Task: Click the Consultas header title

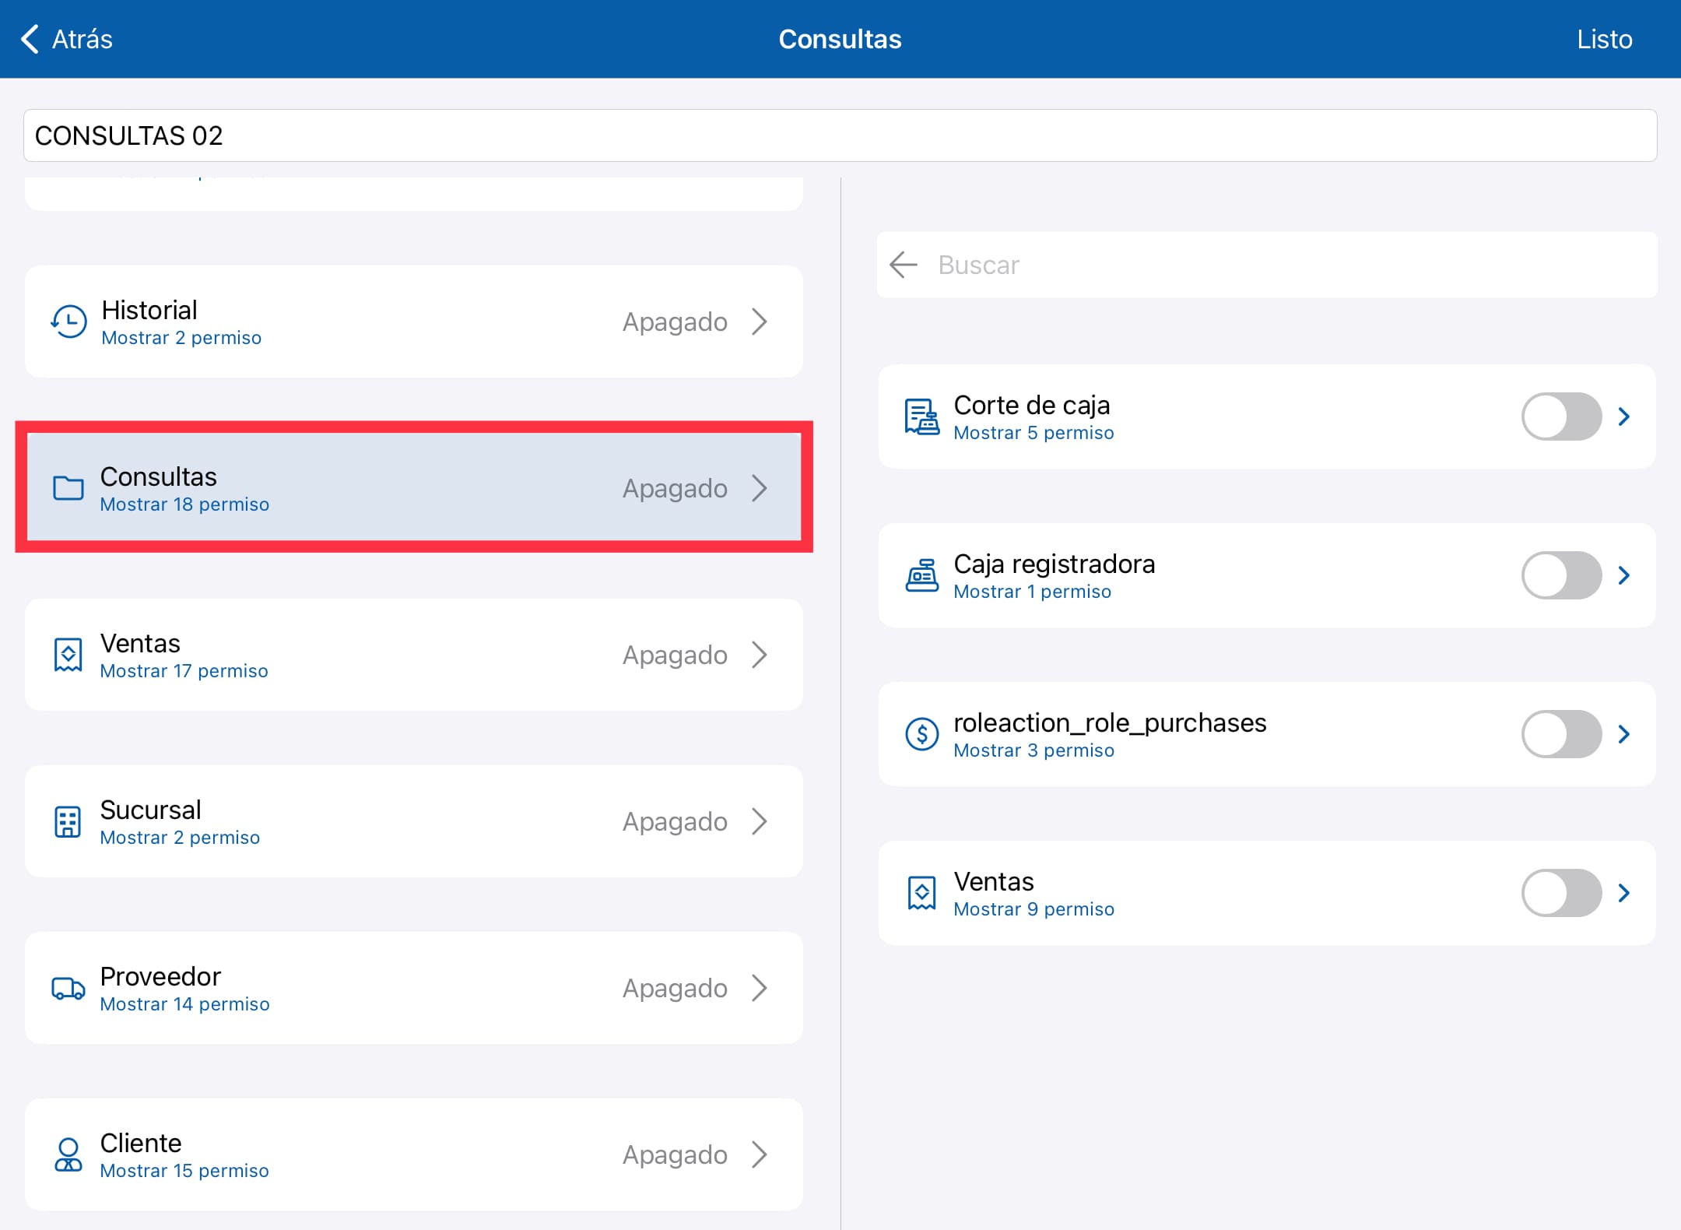Action: coord(840,39)
